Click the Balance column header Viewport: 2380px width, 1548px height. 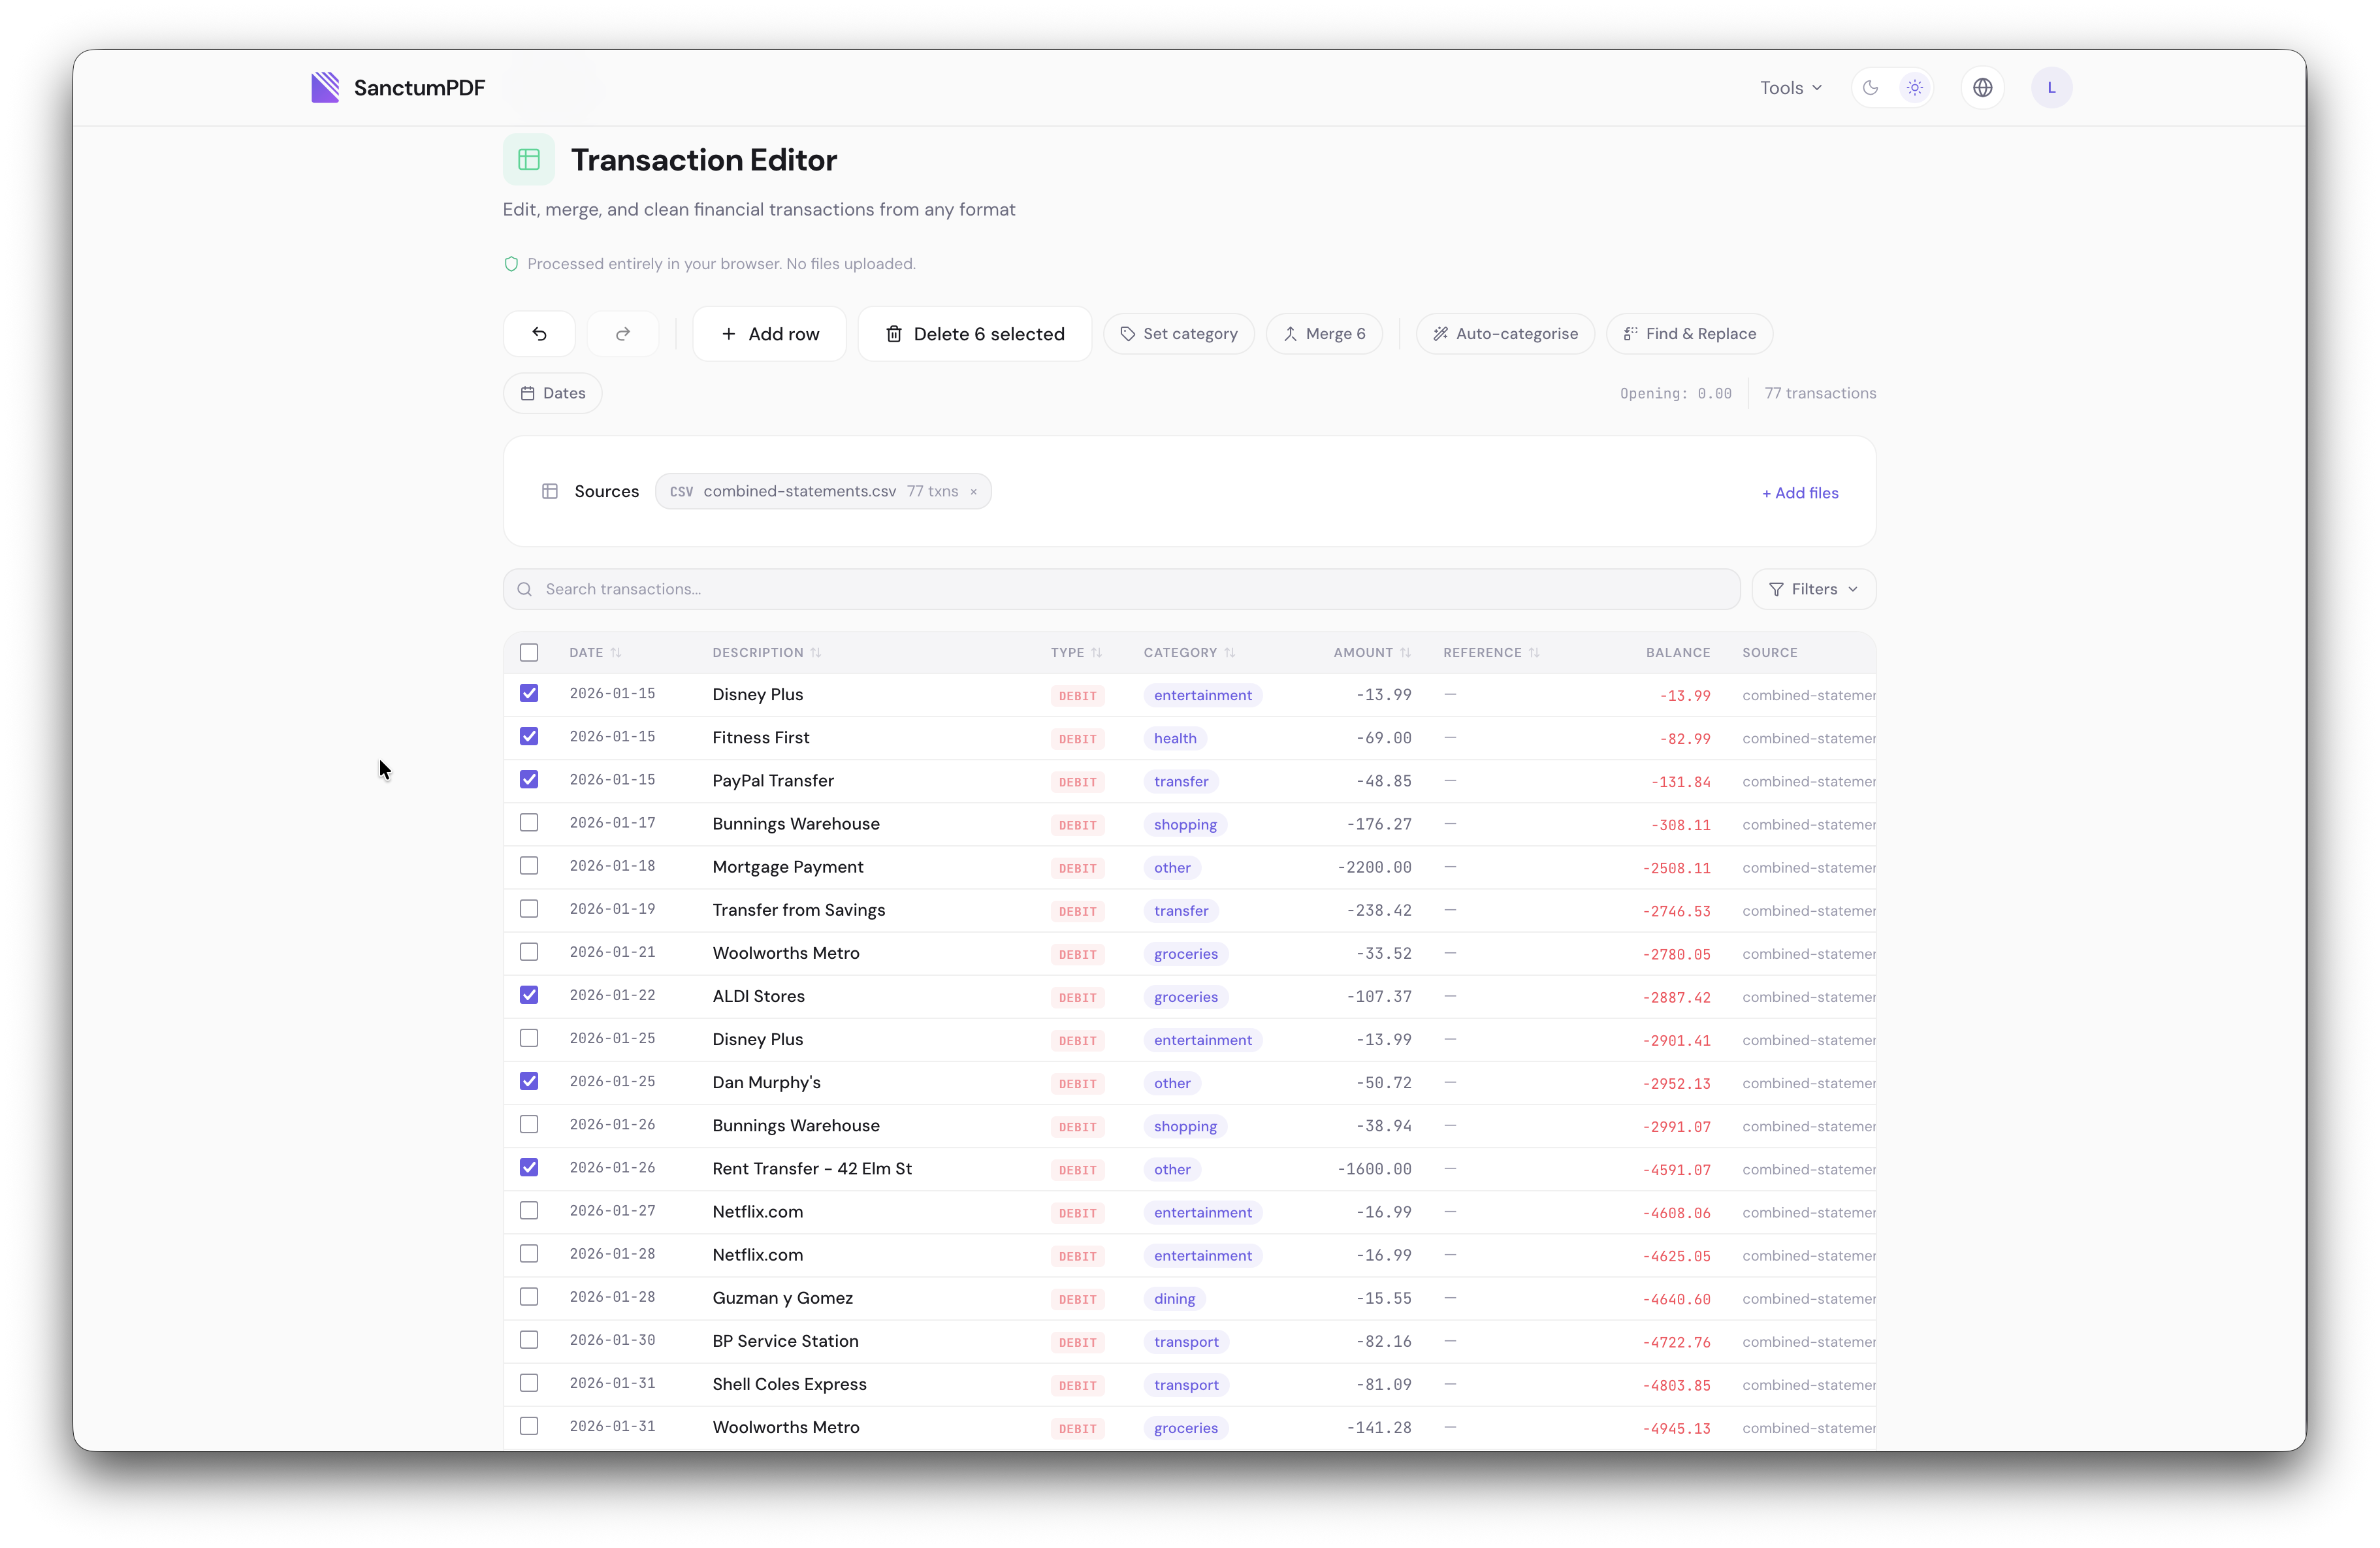tap(1678, 653)
